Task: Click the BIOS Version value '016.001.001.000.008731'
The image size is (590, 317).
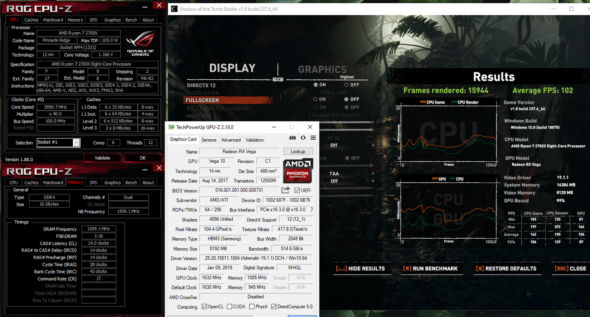Action: tap(239, 190)
